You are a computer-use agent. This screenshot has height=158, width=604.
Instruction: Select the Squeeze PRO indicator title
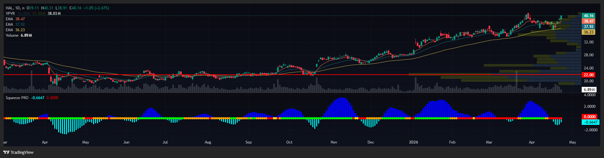coord(17,98)
